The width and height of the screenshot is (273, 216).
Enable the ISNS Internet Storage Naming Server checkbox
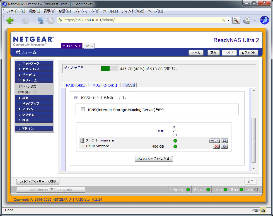[83, 109]
